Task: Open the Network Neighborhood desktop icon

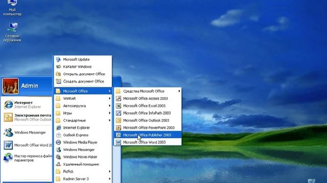Action: (12, 32)
